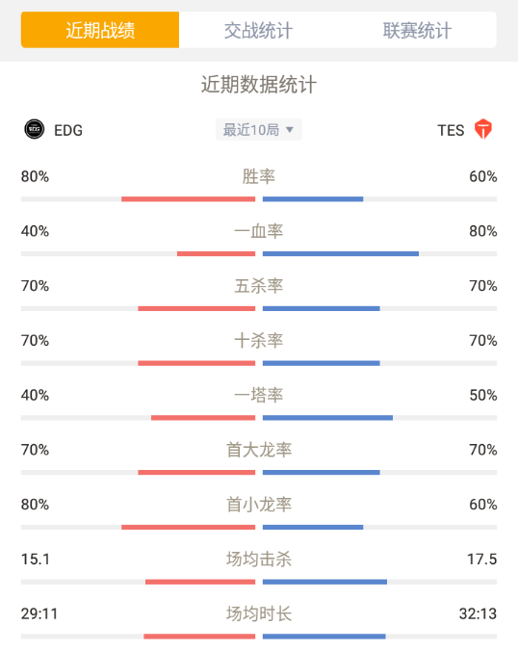
Task: Click the 五杀率 stat label
Action: click(x=259, y=286)
